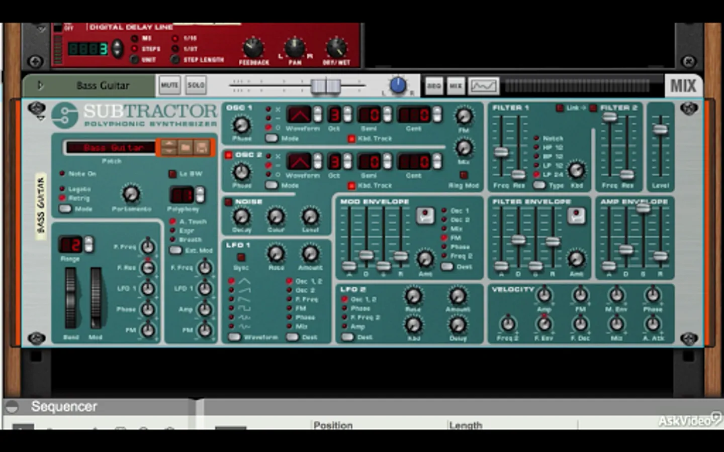Click the OSC 1 Waveform spinner
This screenshot has height=452, width=724.
[x=318, y=115]
